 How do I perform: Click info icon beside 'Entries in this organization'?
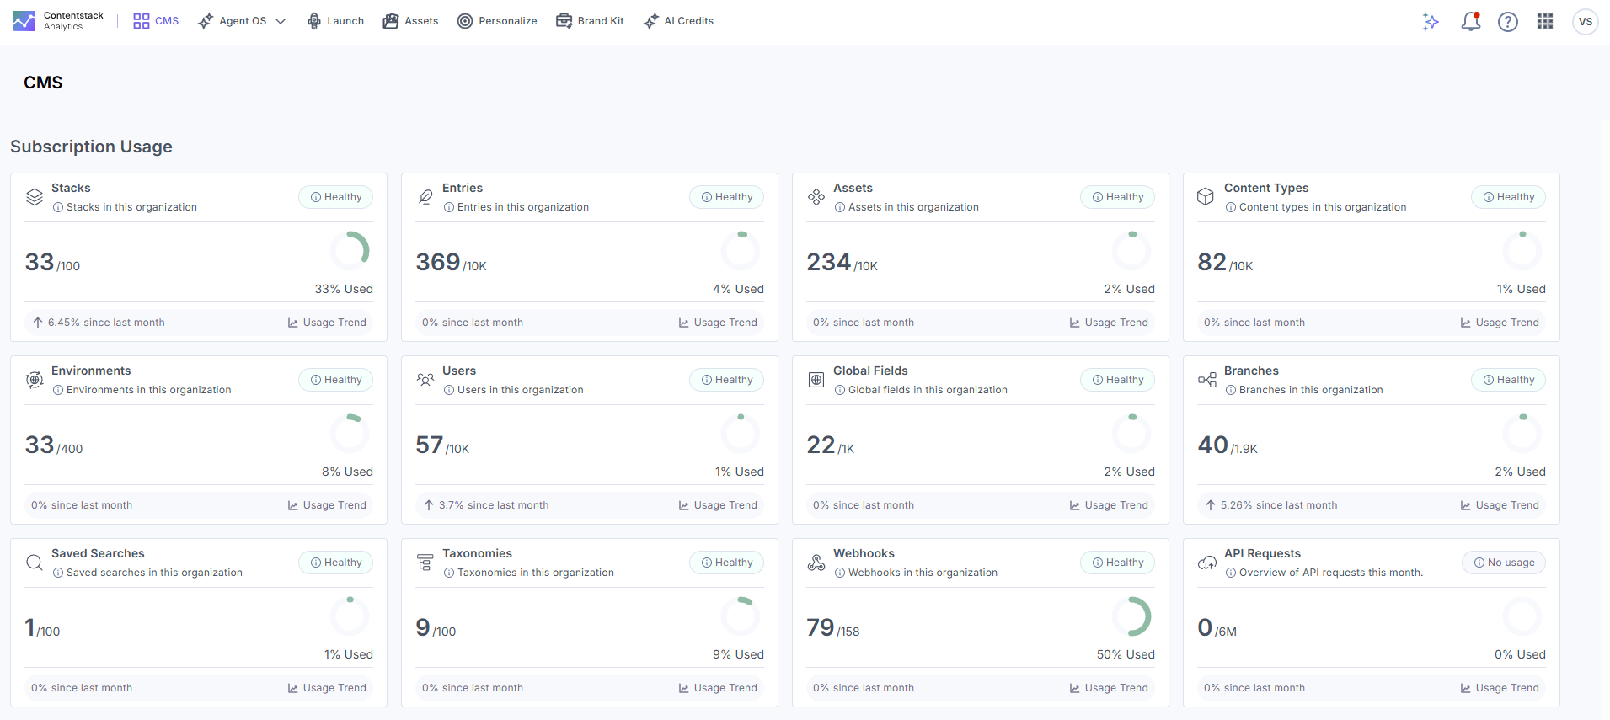tap(449, 207)
